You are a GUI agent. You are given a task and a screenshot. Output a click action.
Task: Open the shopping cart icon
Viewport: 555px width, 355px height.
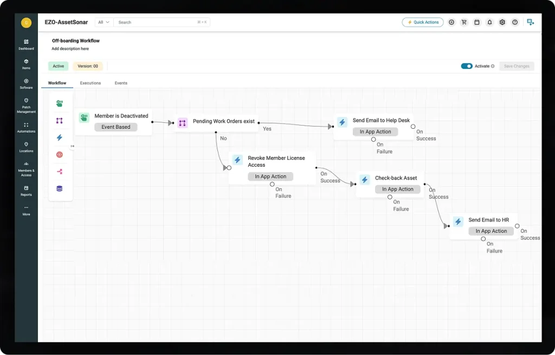(x=464, y=22)
